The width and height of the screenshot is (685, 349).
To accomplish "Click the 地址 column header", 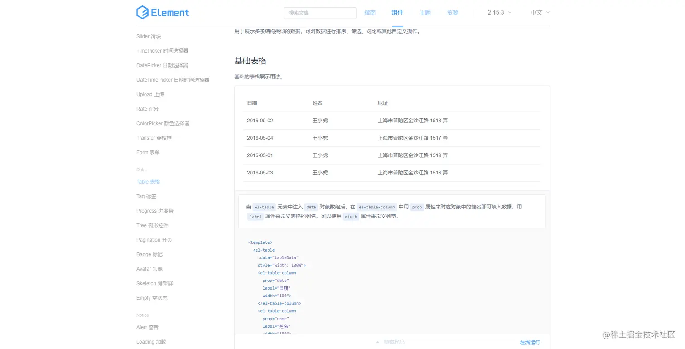I will click(383, 103).
